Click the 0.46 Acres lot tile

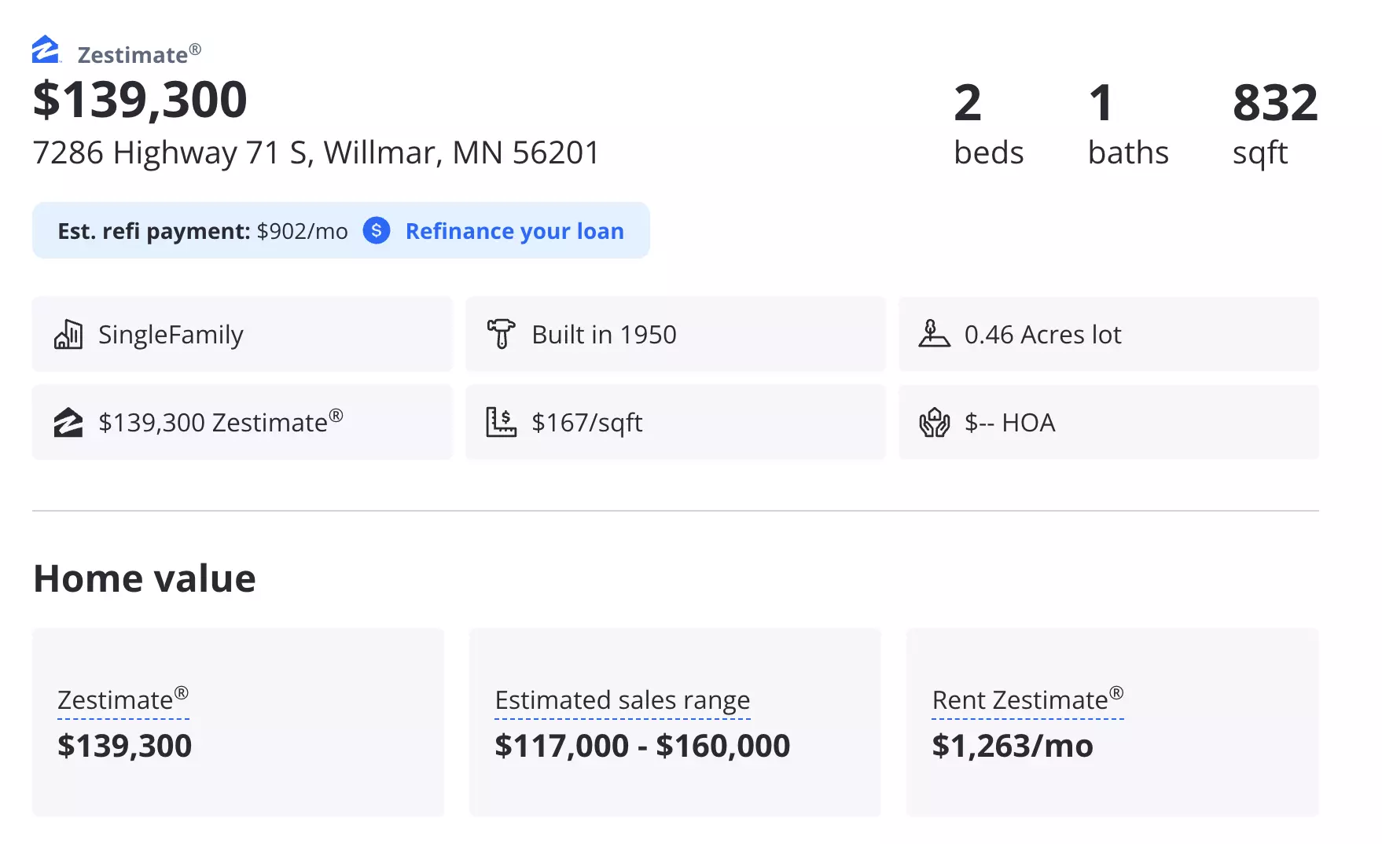click(x=1108, y=334)
